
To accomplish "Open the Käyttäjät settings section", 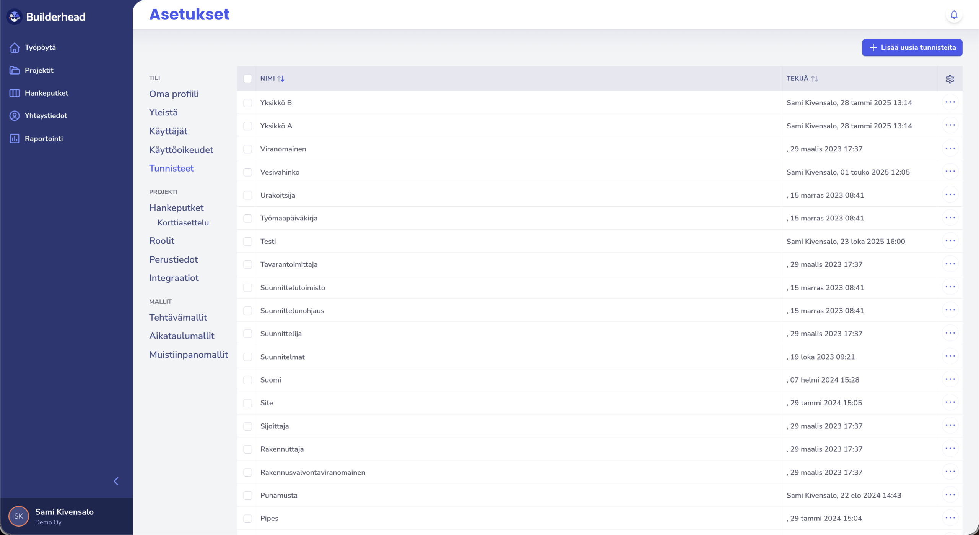I will 168,131.
